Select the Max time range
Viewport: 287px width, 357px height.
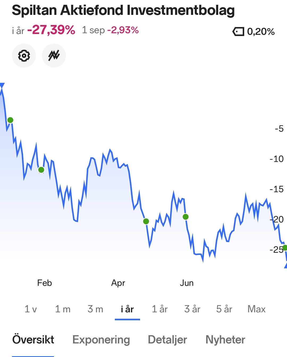point(256,309)
